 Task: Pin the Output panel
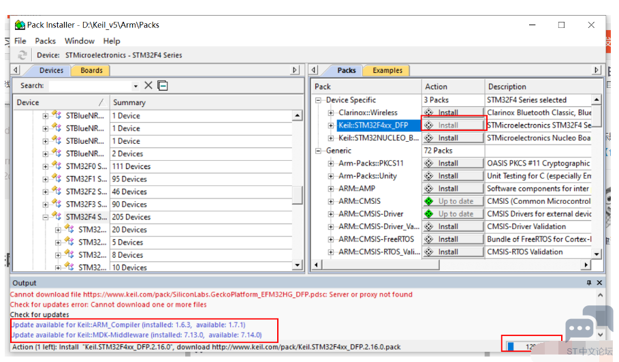[589, 282]
